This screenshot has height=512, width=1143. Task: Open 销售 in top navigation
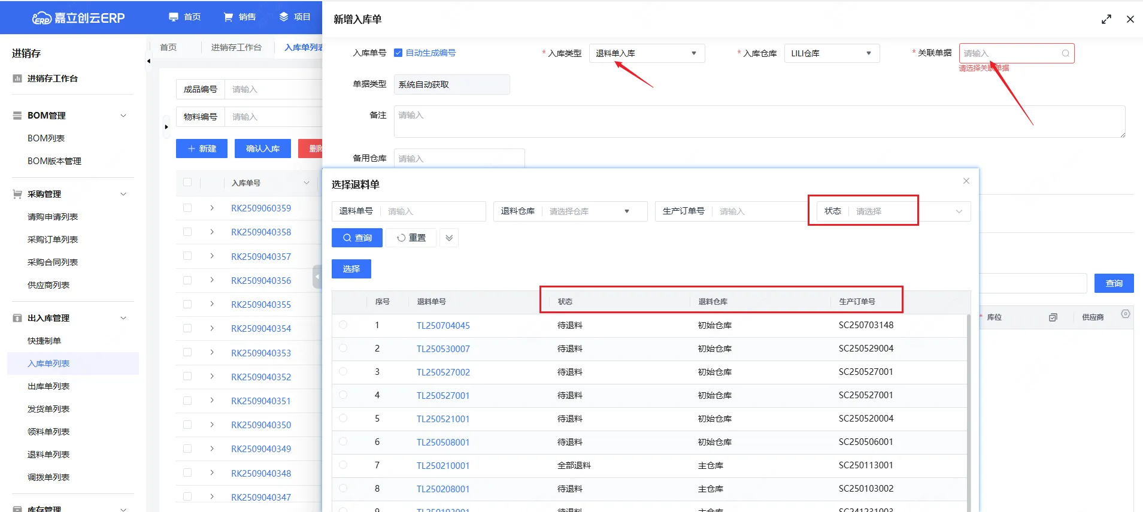point(239,17)
